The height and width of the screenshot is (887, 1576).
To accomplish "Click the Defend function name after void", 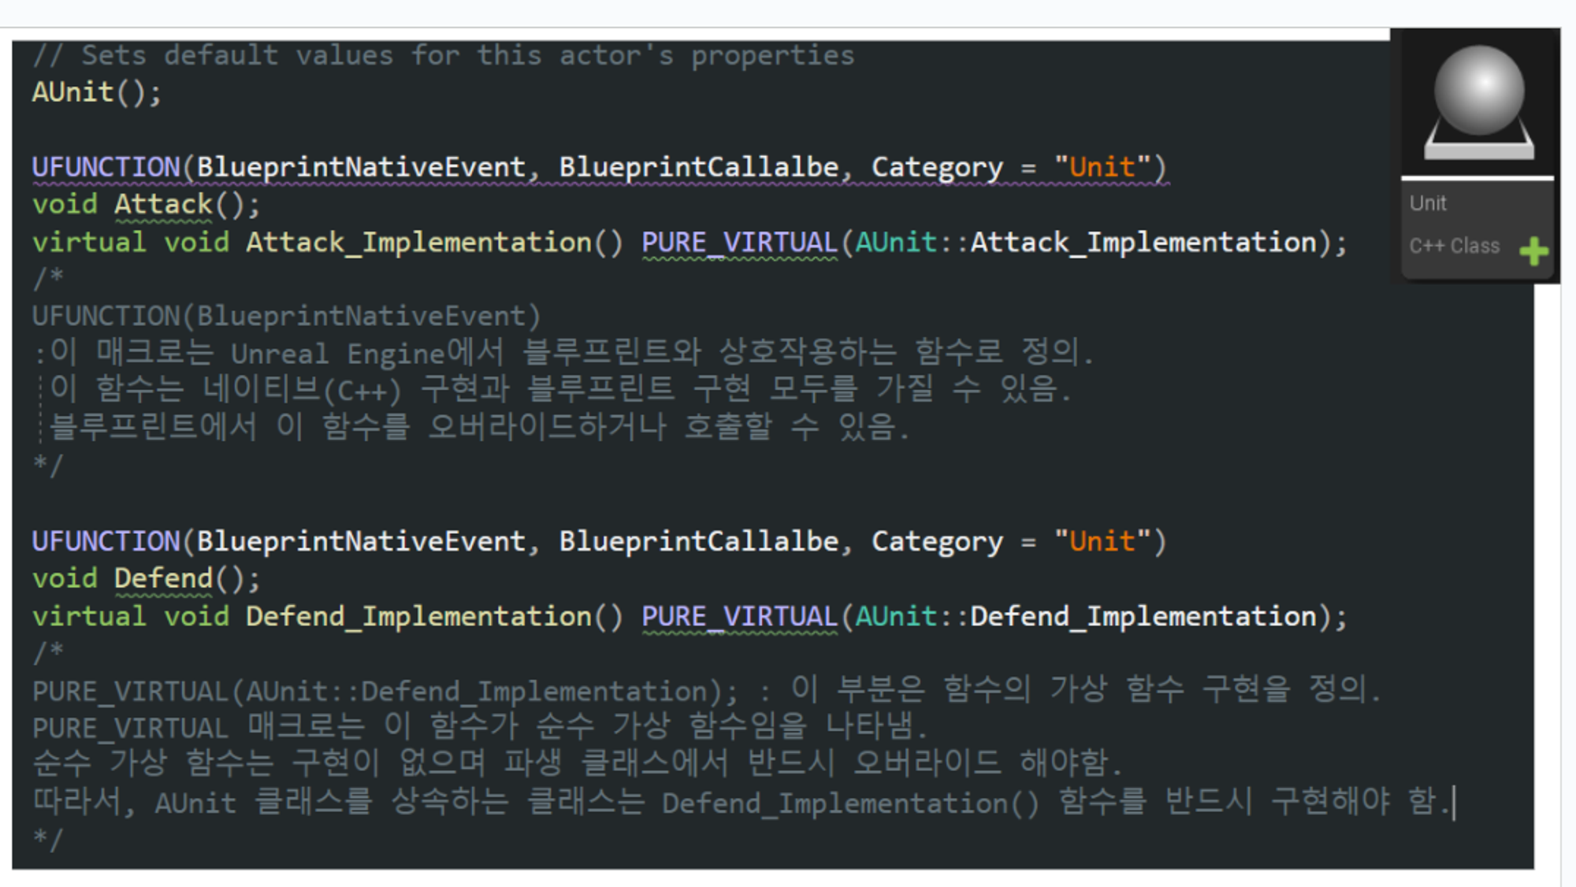I will (x=163, y=579).
